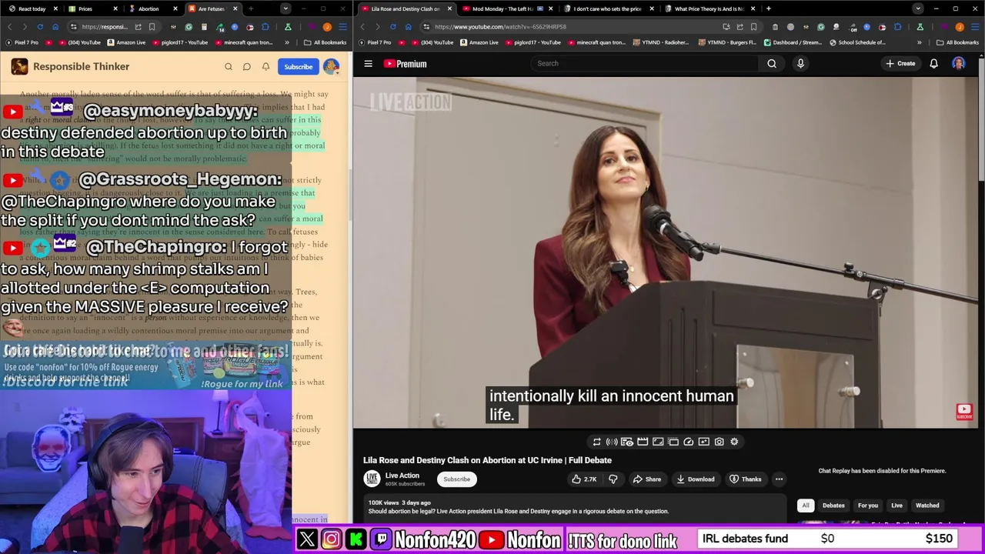985x554 pixels.
Task: Activate YouTube voice search microphone
Action: [800, 64]
